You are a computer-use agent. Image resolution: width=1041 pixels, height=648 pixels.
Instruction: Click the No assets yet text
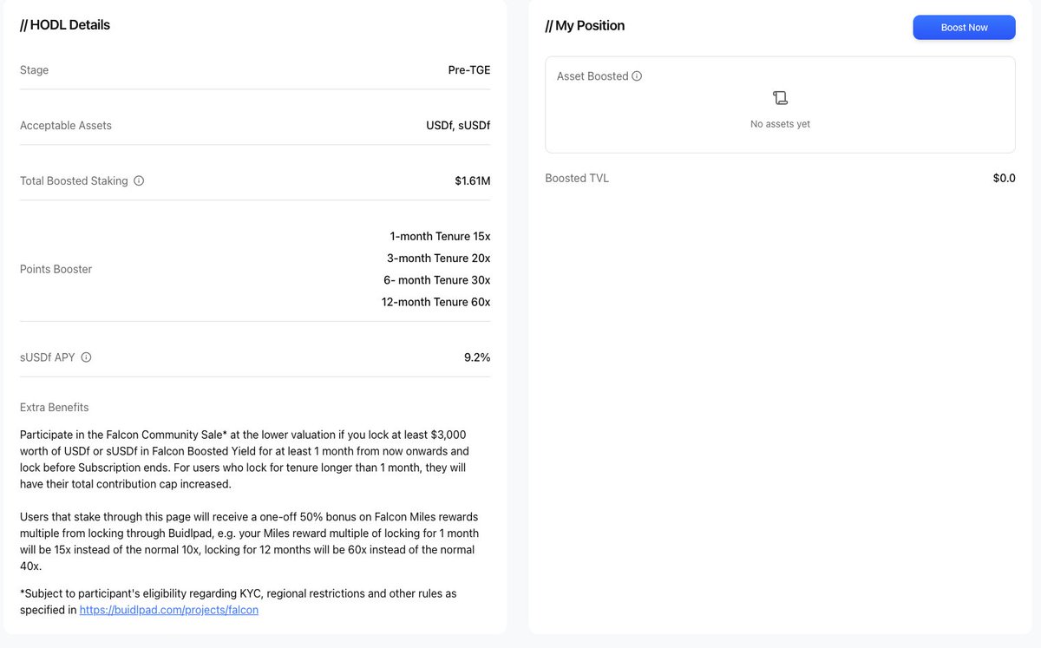[x=780, y=124]
